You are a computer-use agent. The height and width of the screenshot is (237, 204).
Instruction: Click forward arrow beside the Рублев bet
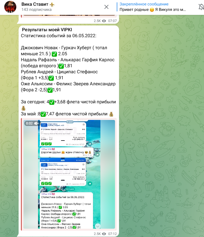90,144
